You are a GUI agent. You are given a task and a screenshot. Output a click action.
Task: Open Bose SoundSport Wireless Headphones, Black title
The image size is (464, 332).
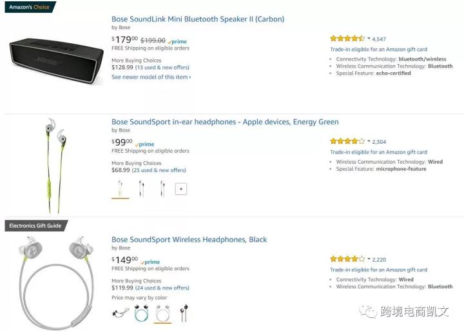point(189,239)
